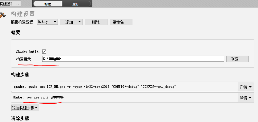This screenshot has height=122, width=258.
Task: Expand 详情 for the qmake step
Action: tap(246, 87)
